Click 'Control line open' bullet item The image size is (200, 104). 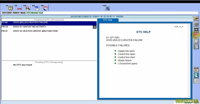[x=126, y=54]
